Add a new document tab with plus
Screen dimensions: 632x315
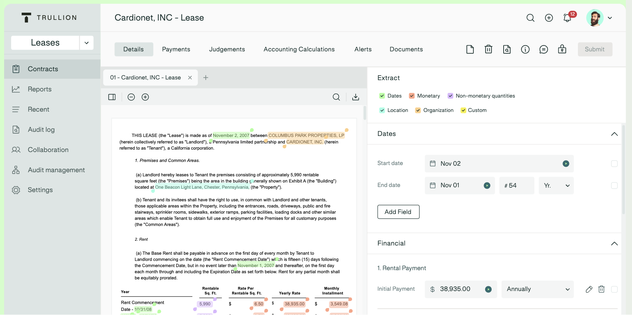point(206,78)
